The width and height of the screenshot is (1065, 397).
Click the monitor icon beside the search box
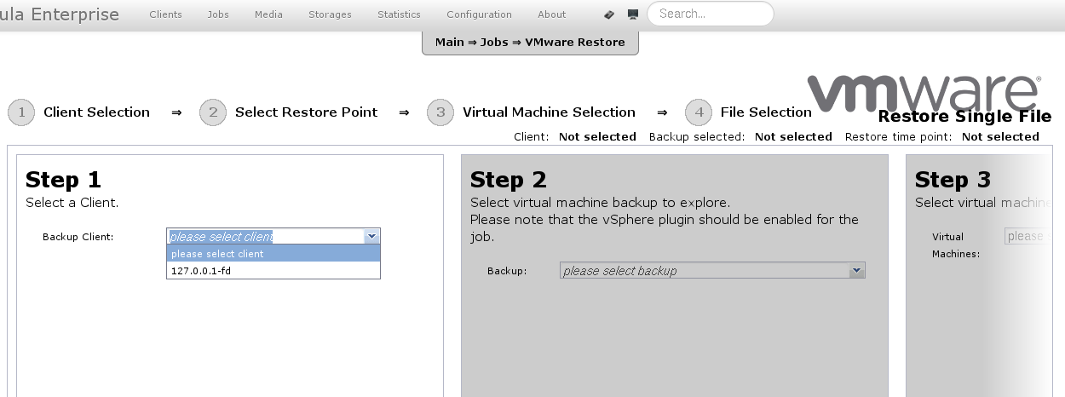(633, 14)
